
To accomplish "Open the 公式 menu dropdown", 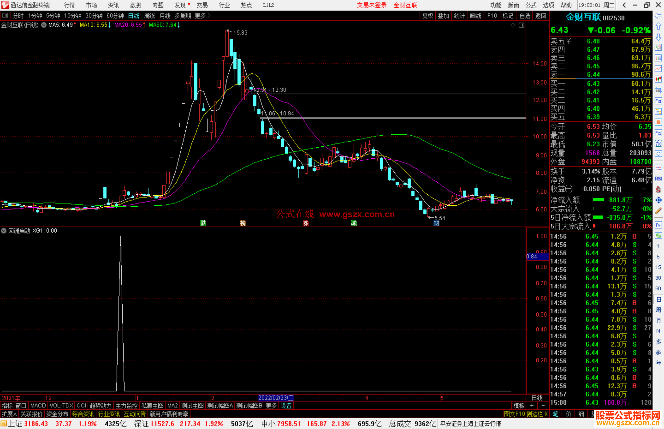I will pos(531,5).
